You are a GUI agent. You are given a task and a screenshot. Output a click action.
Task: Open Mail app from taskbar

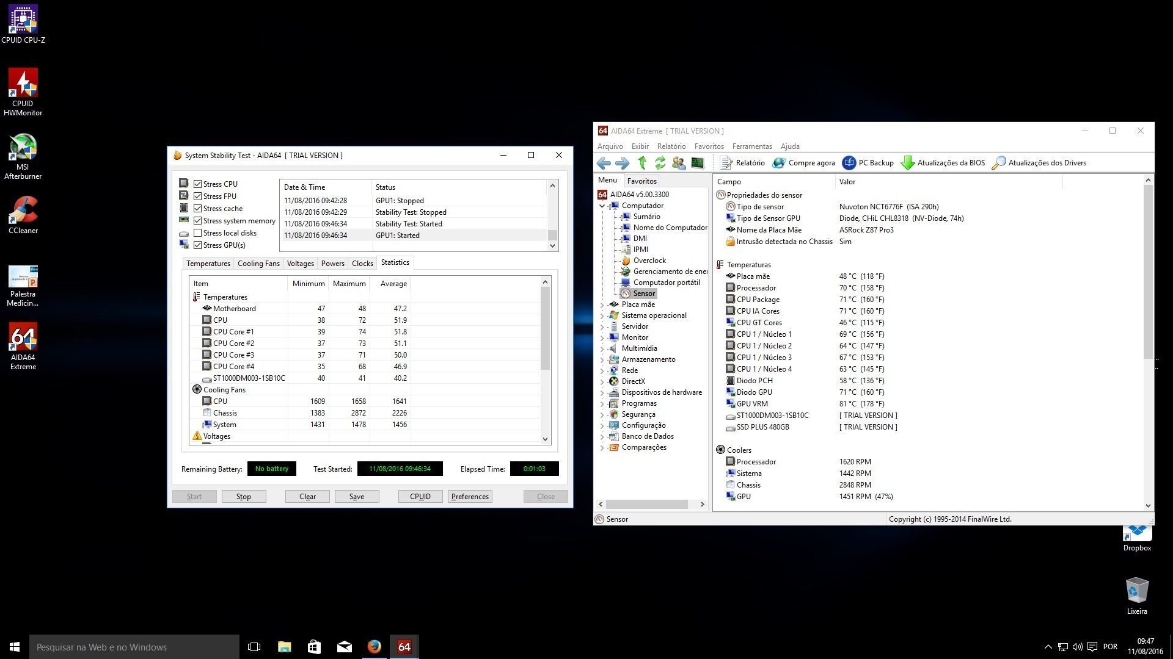[x=345, y=647]
